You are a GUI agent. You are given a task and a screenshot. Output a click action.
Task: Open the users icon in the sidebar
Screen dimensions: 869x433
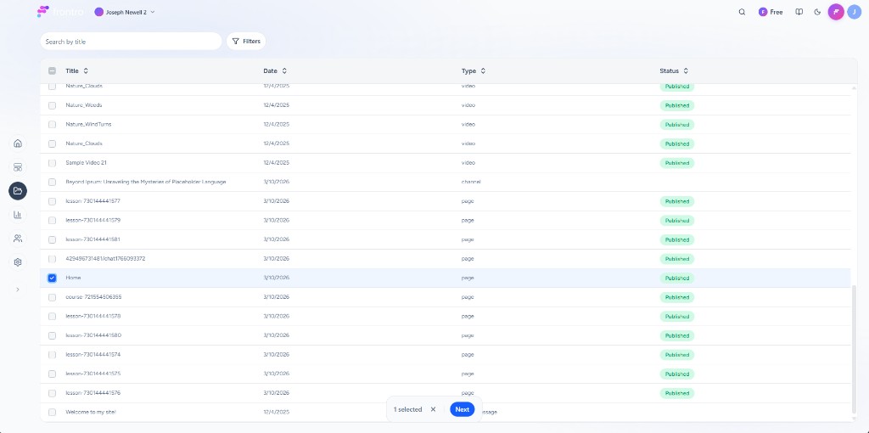[18, 239]
